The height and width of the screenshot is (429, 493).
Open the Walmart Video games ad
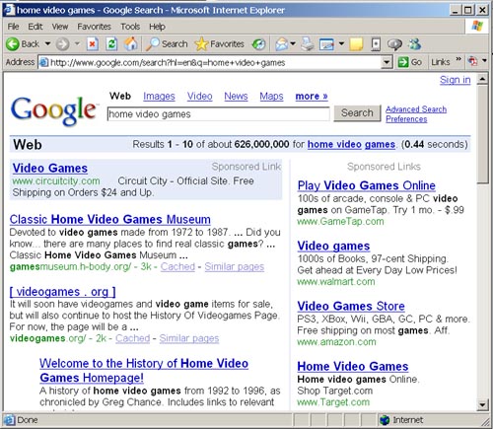click(333, 246)
